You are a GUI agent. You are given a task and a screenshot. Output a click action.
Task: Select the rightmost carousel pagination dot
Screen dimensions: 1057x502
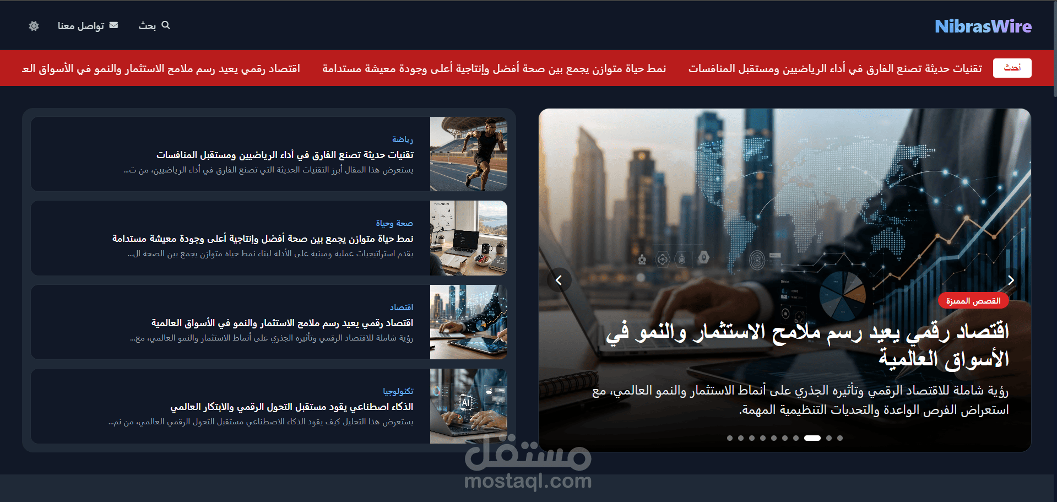840,438
